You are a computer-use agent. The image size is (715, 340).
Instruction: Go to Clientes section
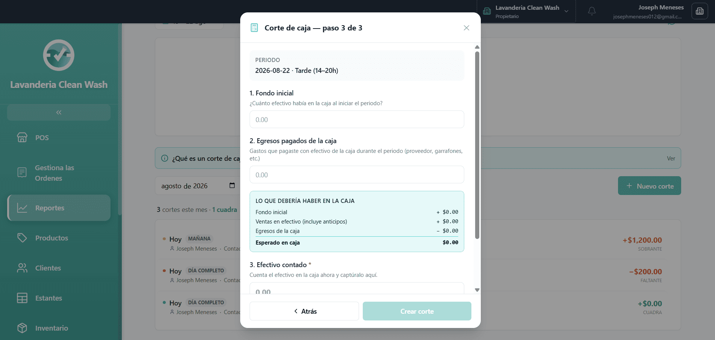click(x=59, y=268)
